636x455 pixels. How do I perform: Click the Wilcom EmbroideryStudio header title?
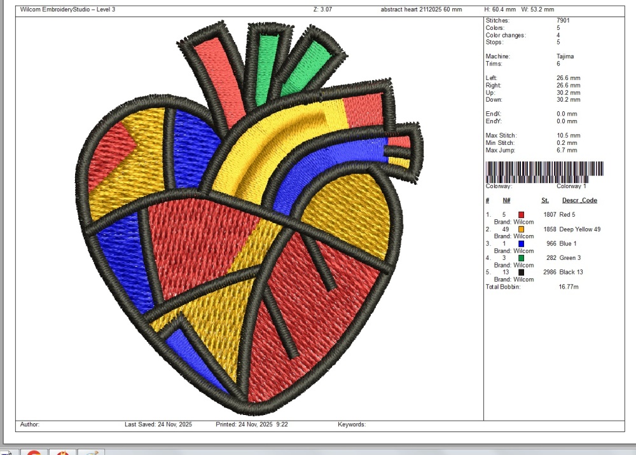67,10
